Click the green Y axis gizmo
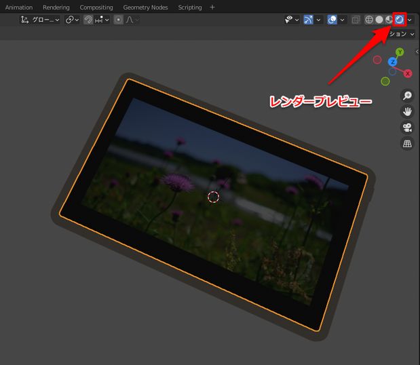The height and width of the screenshot is (365, 420). [400, 52]
